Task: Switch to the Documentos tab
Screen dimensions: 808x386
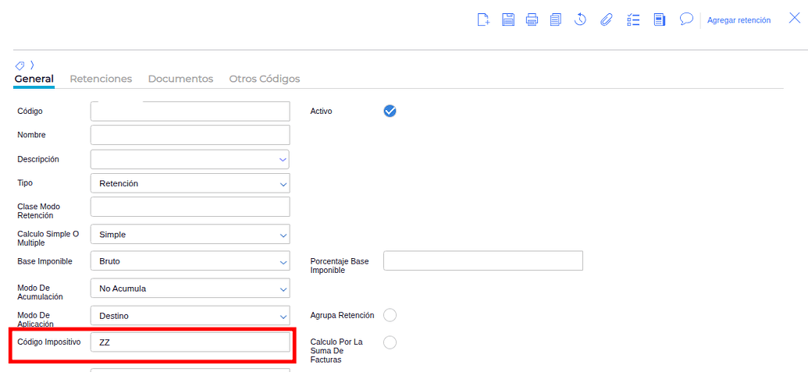Action: point(180,79)
